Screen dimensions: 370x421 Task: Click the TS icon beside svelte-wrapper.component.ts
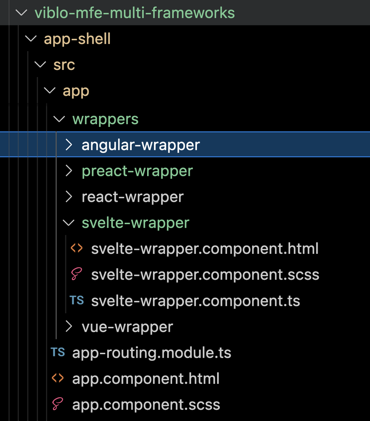pos(76,300)
